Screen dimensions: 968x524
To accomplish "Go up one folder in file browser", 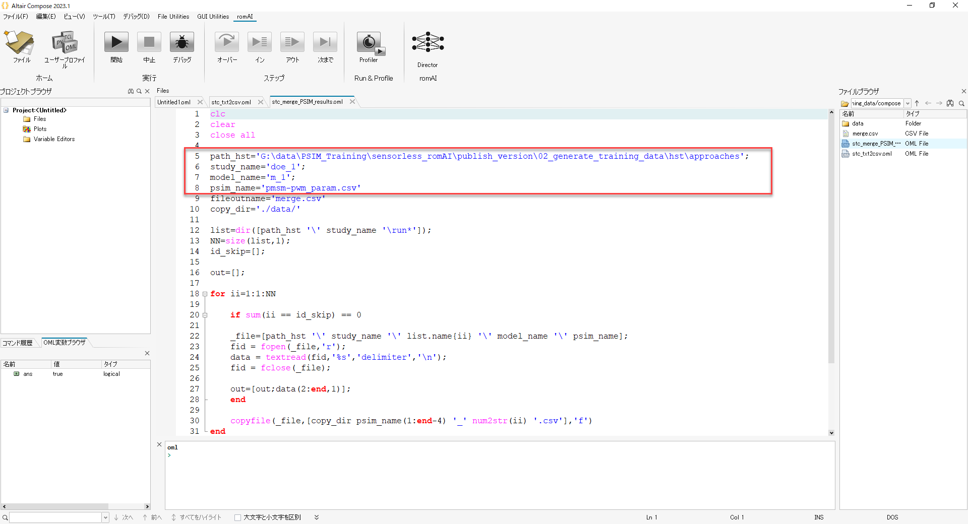I will (x=917, y=103).
